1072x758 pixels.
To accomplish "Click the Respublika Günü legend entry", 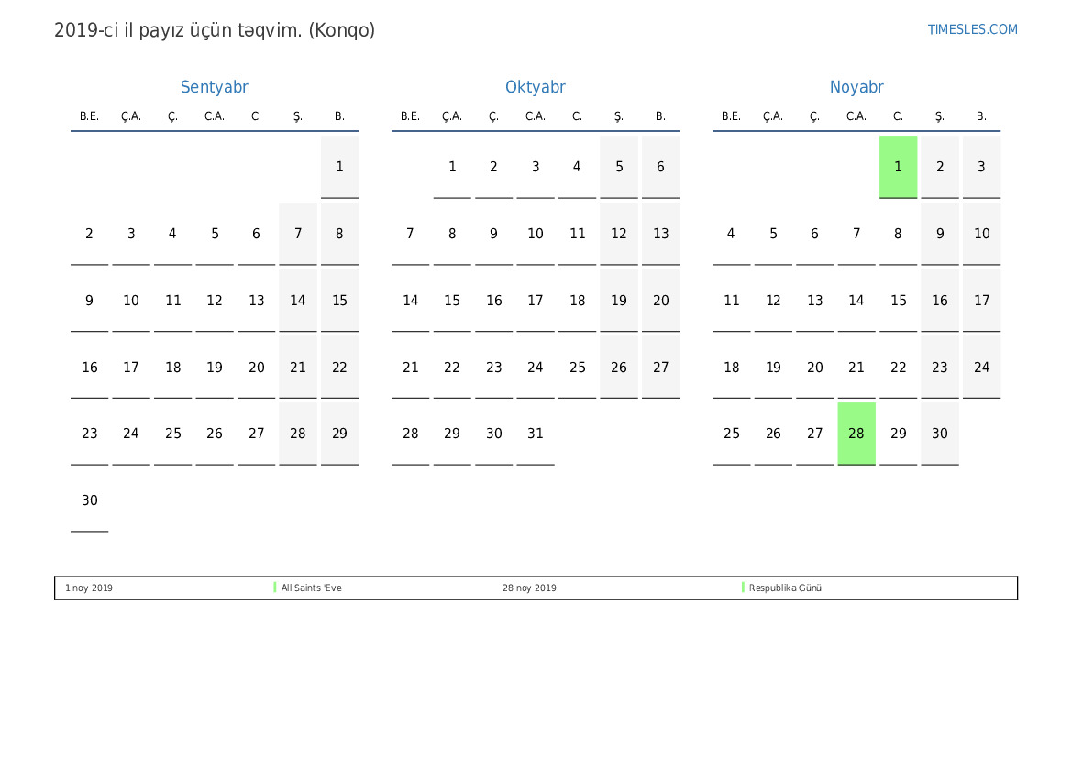I will pos(785,588).
